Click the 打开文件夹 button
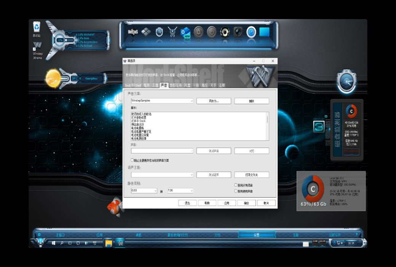 251,174
